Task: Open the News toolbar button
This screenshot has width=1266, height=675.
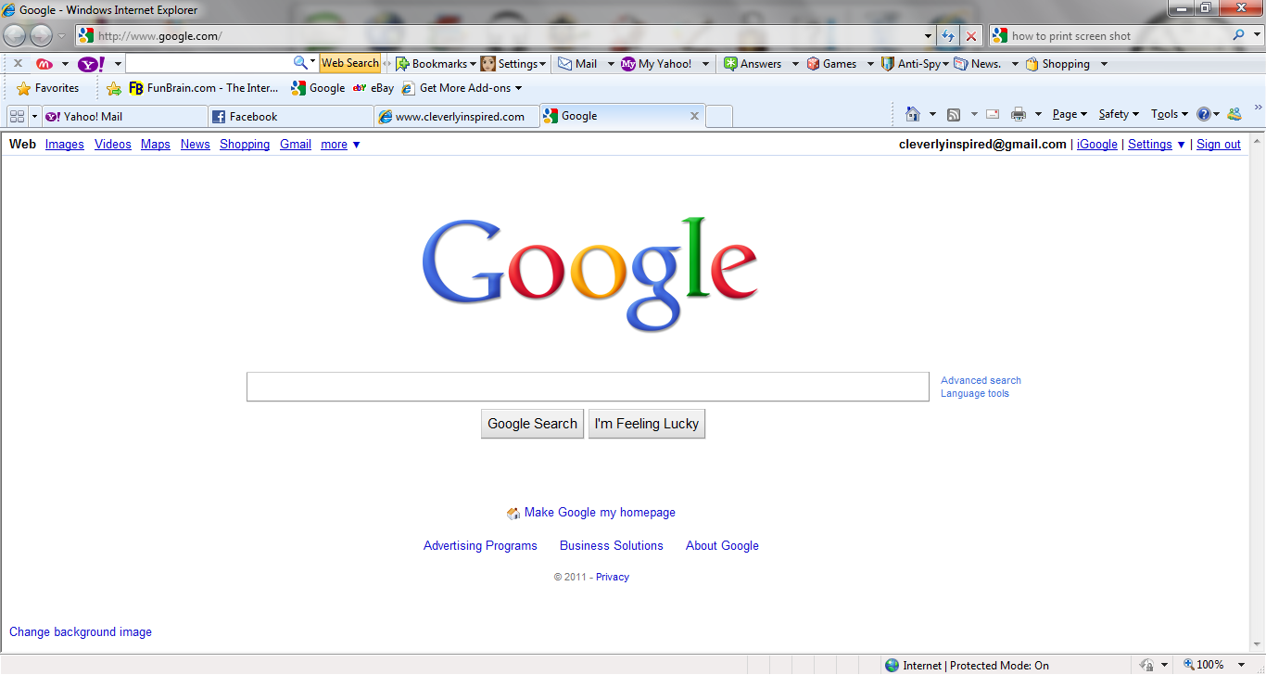Action: [x=978, y=64]
